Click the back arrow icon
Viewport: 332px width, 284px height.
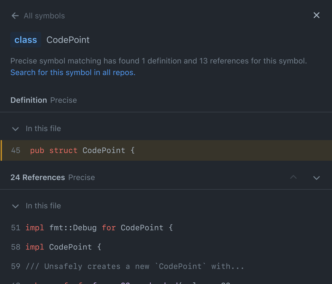pyautogui.click(x=15, y=16)
